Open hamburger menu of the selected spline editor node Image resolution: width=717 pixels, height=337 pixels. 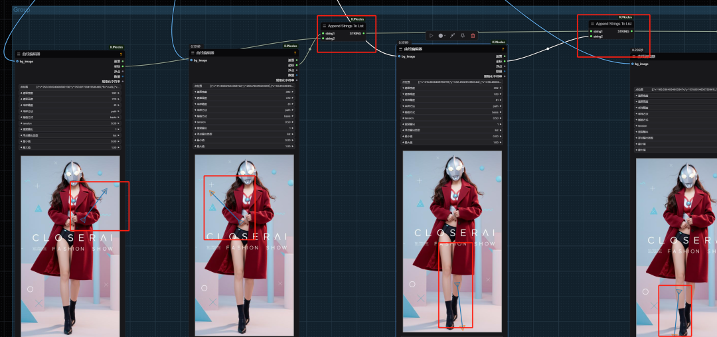click(x=400, y=49)
